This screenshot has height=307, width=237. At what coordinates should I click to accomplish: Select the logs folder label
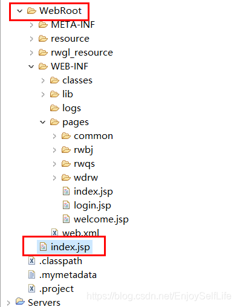[x=71, y=108]
